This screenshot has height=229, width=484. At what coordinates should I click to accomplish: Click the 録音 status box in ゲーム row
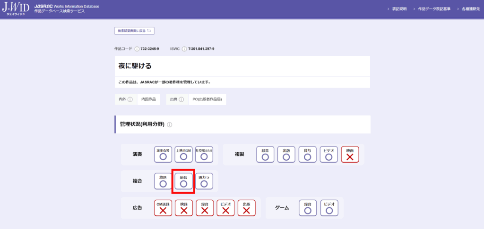tap(308, 208)
